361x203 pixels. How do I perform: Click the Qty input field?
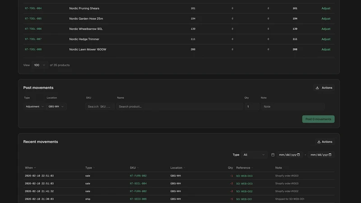[252, 106]
